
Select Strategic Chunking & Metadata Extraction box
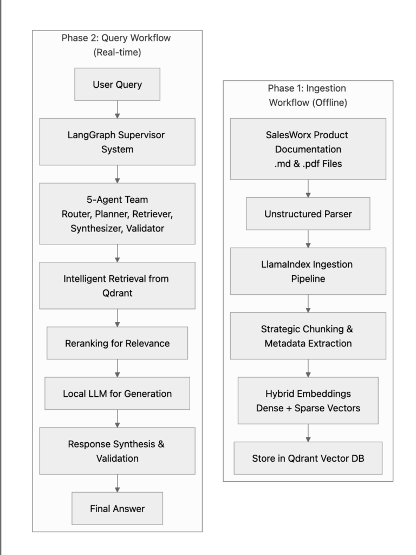click(308, 335)
